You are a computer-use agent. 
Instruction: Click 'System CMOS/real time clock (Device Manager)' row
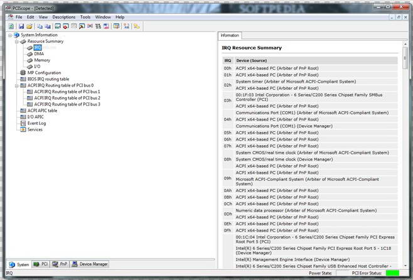pos(316,159)
